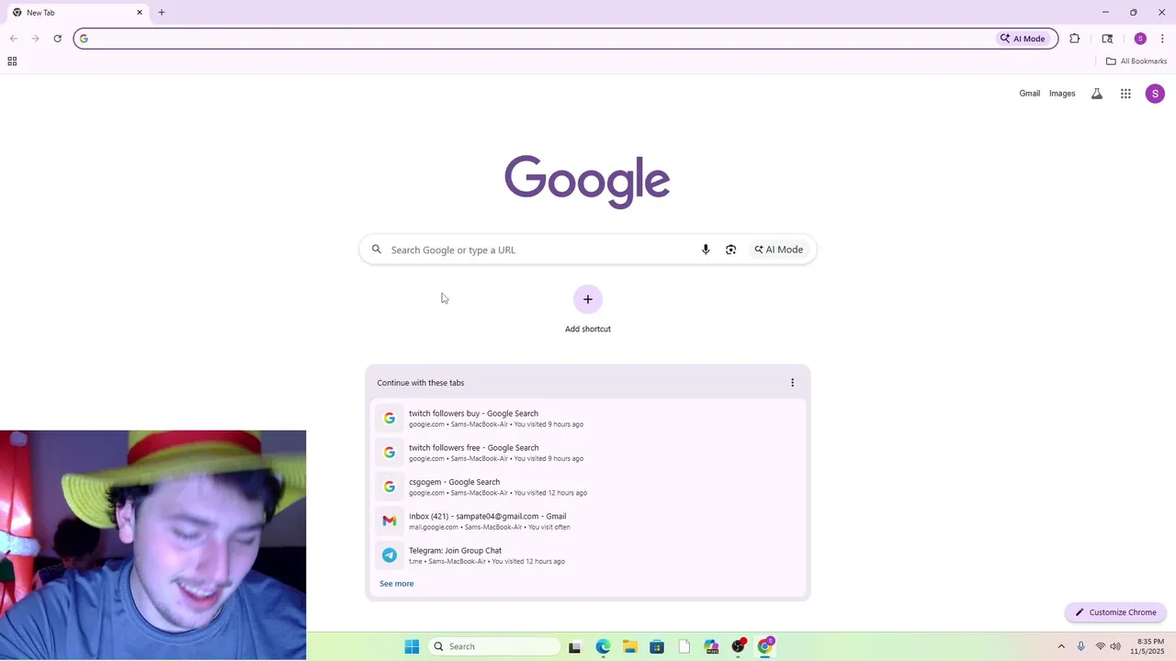Open twitch followers free Google Search entry
The height and width of the screenshot is (661, 1176).
[588, 453]
